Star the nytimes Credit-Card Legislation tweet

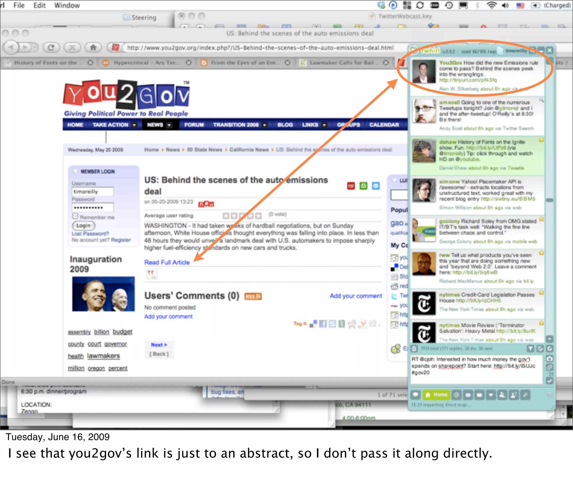click(541, 292)
